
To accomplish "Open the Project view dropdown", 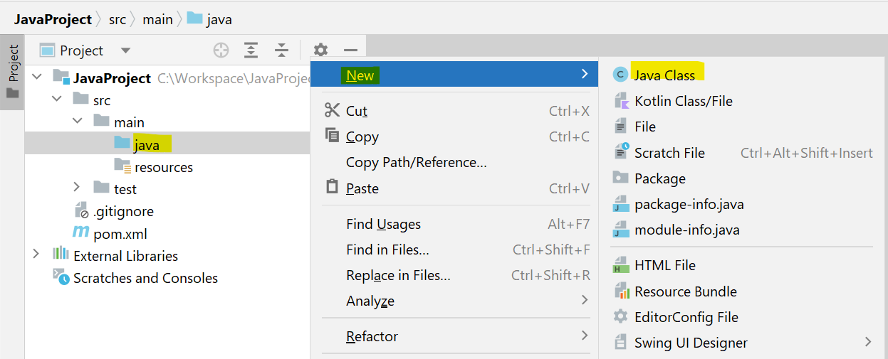I will 126,50.
